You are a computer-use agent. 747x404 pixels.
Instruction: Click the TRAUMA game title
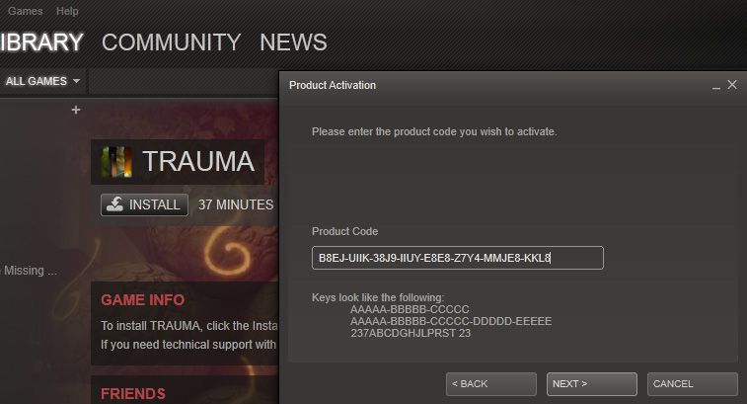(x=198, y=161)
